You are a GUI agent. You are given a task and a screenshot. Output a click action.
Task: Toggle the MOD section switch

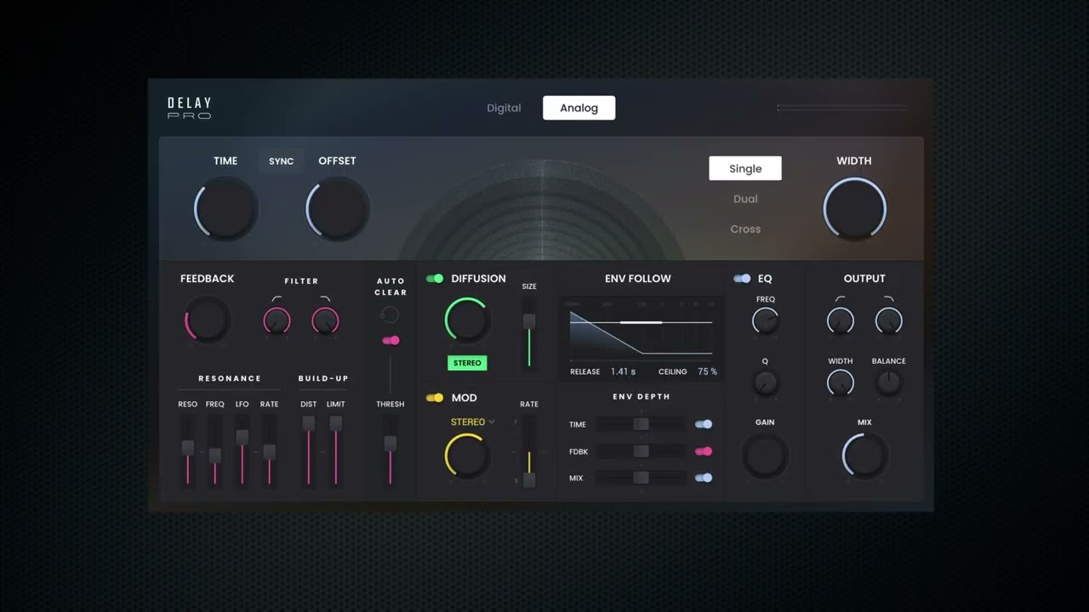pyautogui.click(x=435, y=398)
